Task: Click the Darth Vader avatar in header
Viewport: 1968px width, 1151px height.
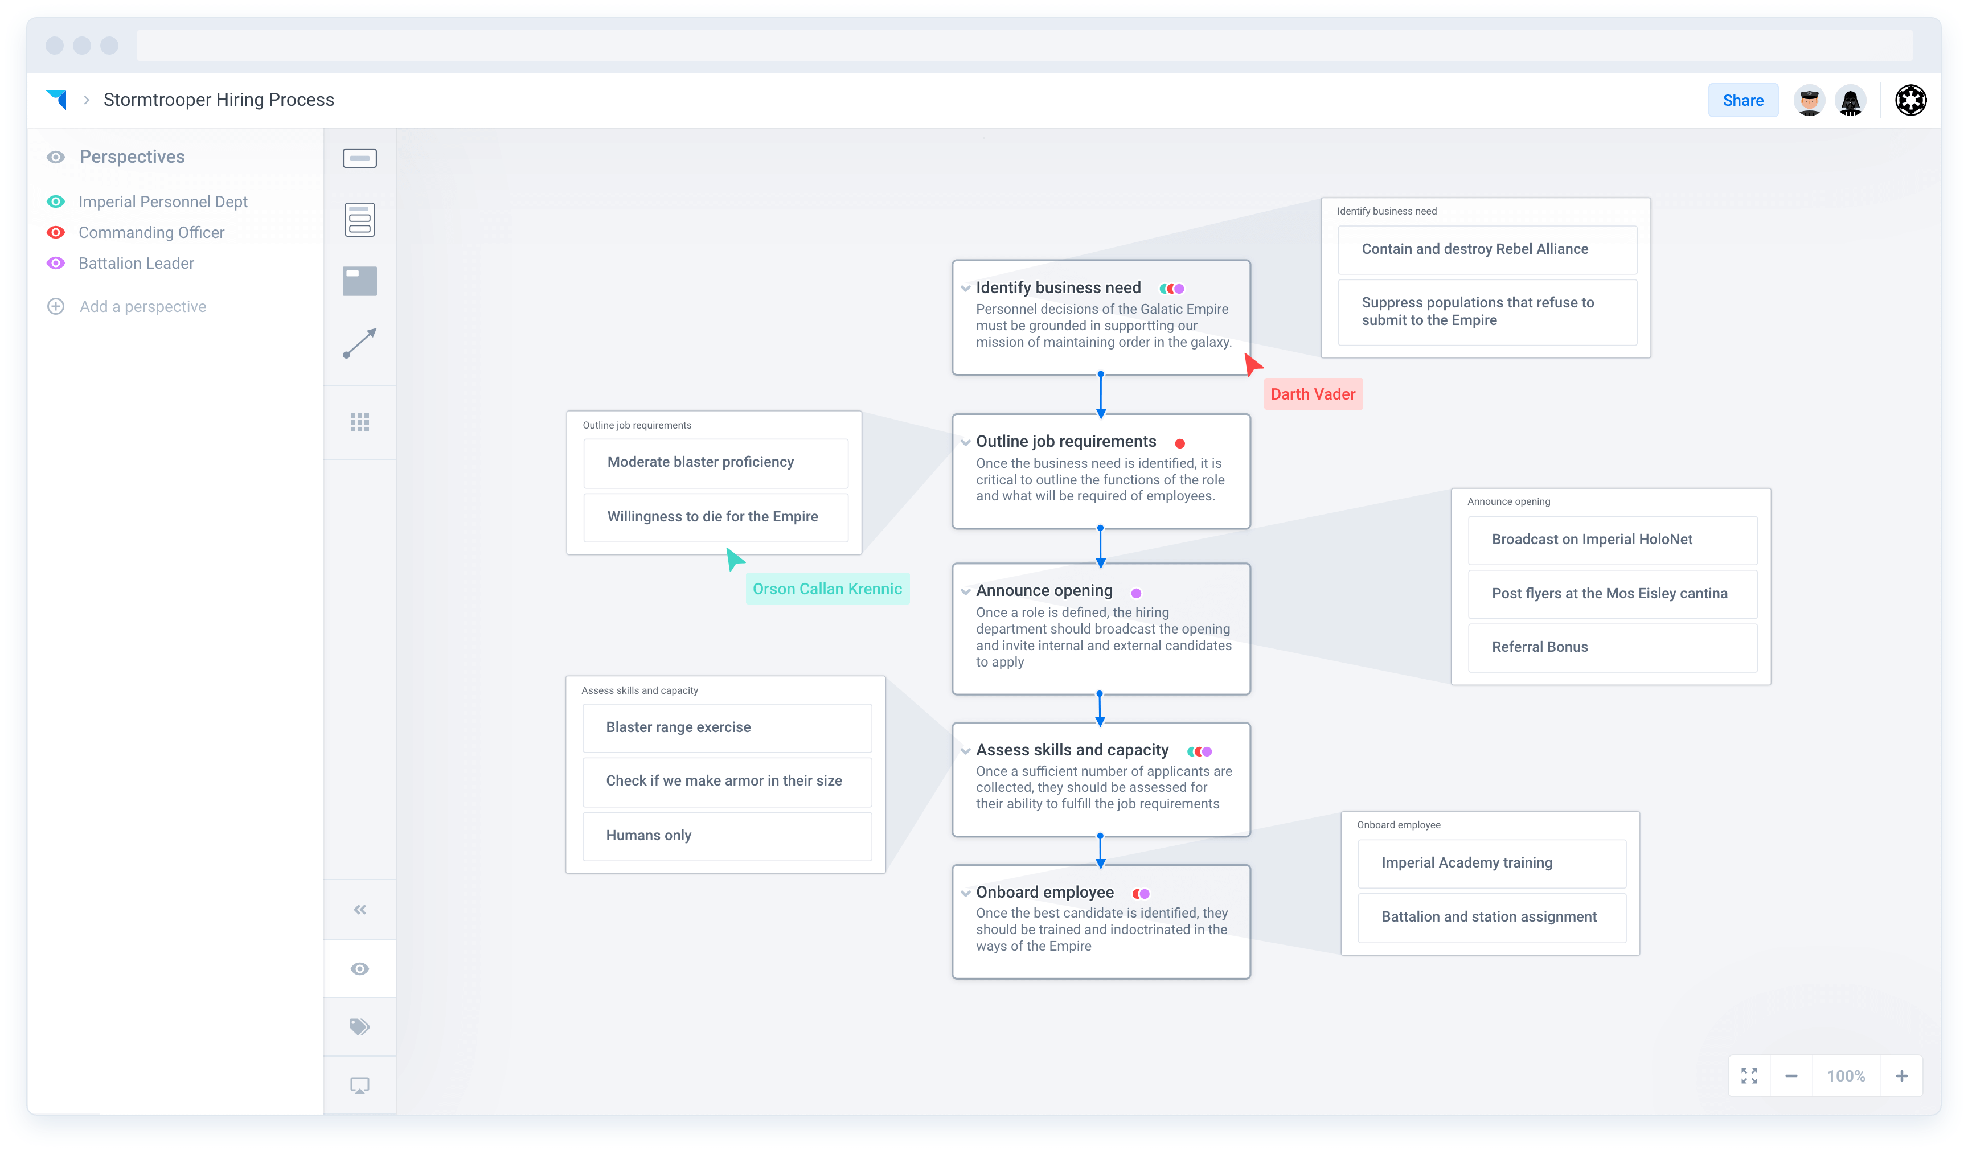Action: [x=1850, y=100]
